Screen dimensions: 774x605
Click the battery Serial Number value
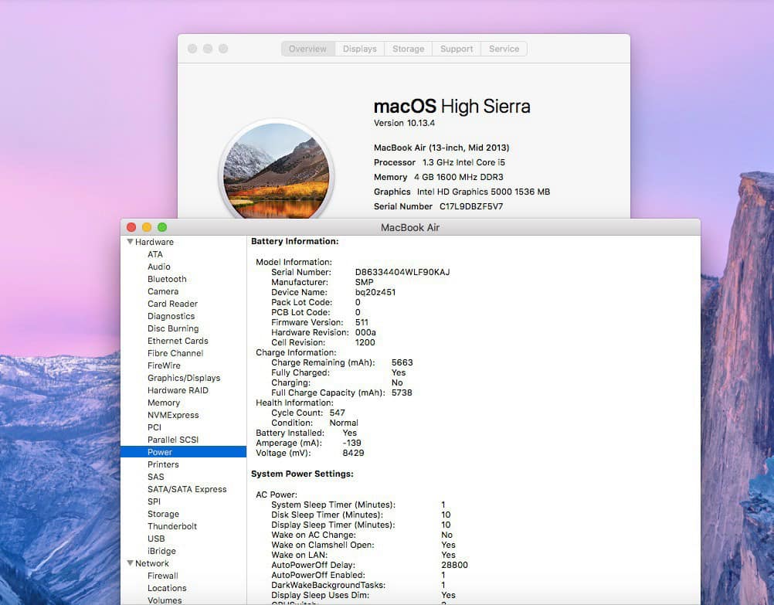(x=402, y=272)
